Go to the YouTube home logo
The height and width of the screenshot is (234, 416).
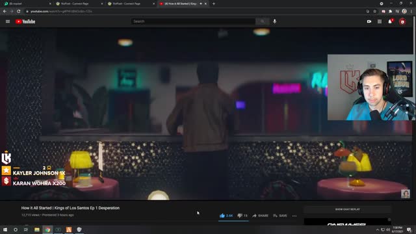(x=25, y=21)
